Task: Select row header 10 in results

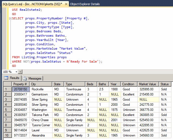Action: [x=8, y=135]
